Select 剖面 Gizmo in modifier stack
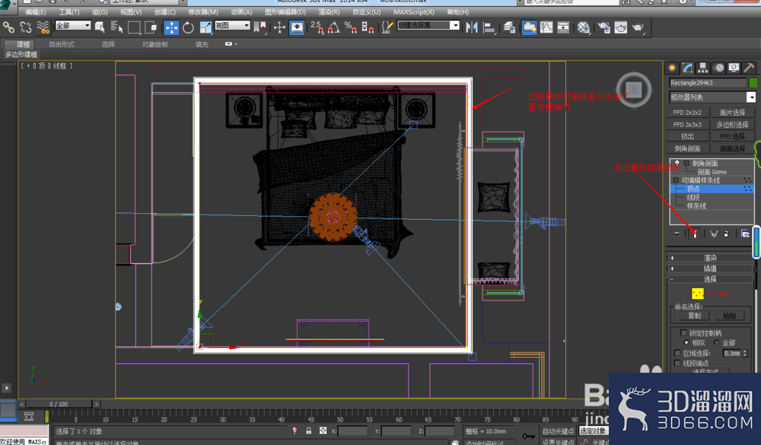The width and height of the screenshot is (761, 445). 712,172
